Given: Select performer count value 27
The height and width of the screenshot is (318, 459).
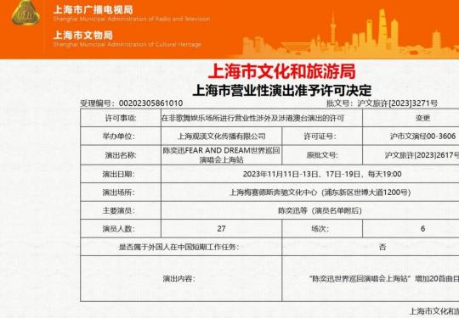Looking at the screenshot, I should coord(222,229).
